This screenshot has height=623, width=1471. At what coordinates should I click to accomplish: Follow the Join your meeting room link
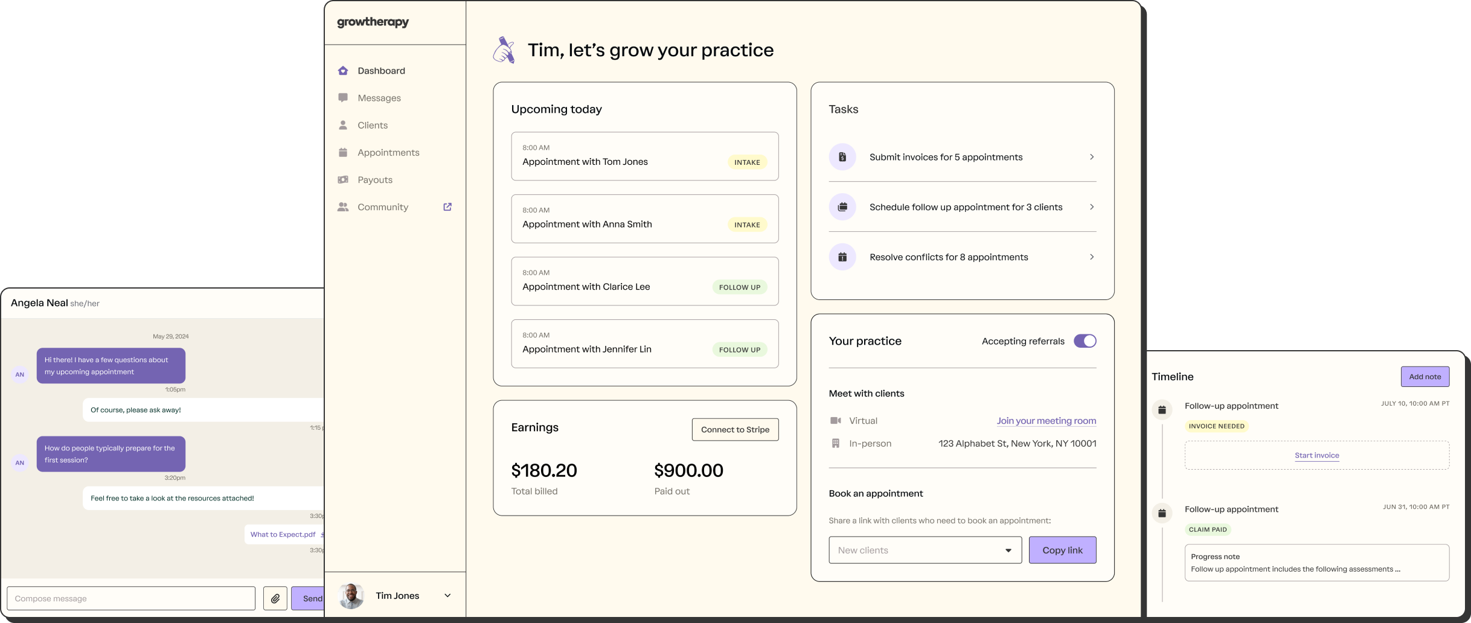pyautogui.click(x=1046, y=421)
